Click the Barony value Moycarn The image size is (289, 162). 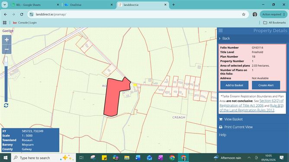(x=28, y=145)
